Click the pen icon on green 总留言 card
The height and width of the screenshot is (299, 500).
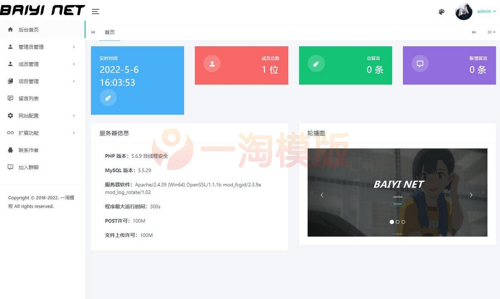coord(315,63)
